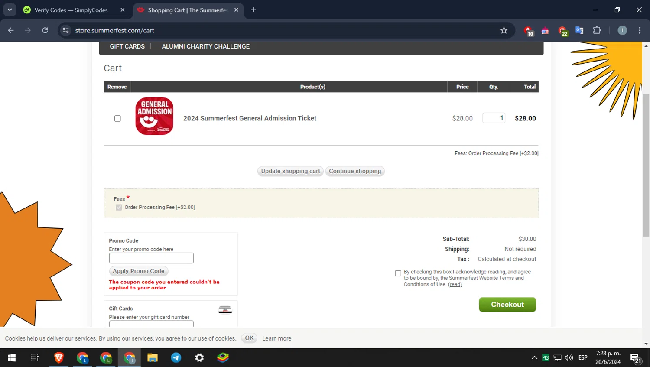The height and width of the screenshot is (367, 650).
Task: Open File Explorer from taskbar
Action: point(153,357)
